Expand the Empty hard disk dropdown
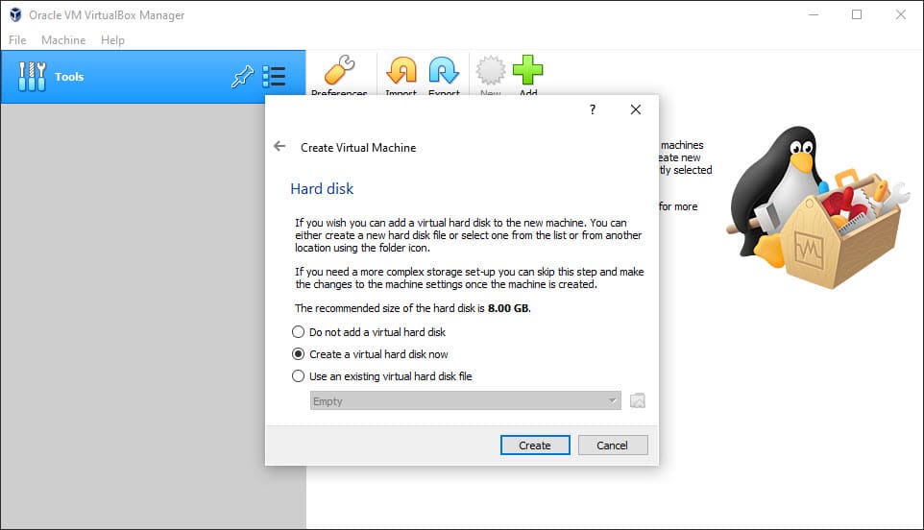Viewport: 924px width, 530px height. click(x=466, y=401)
